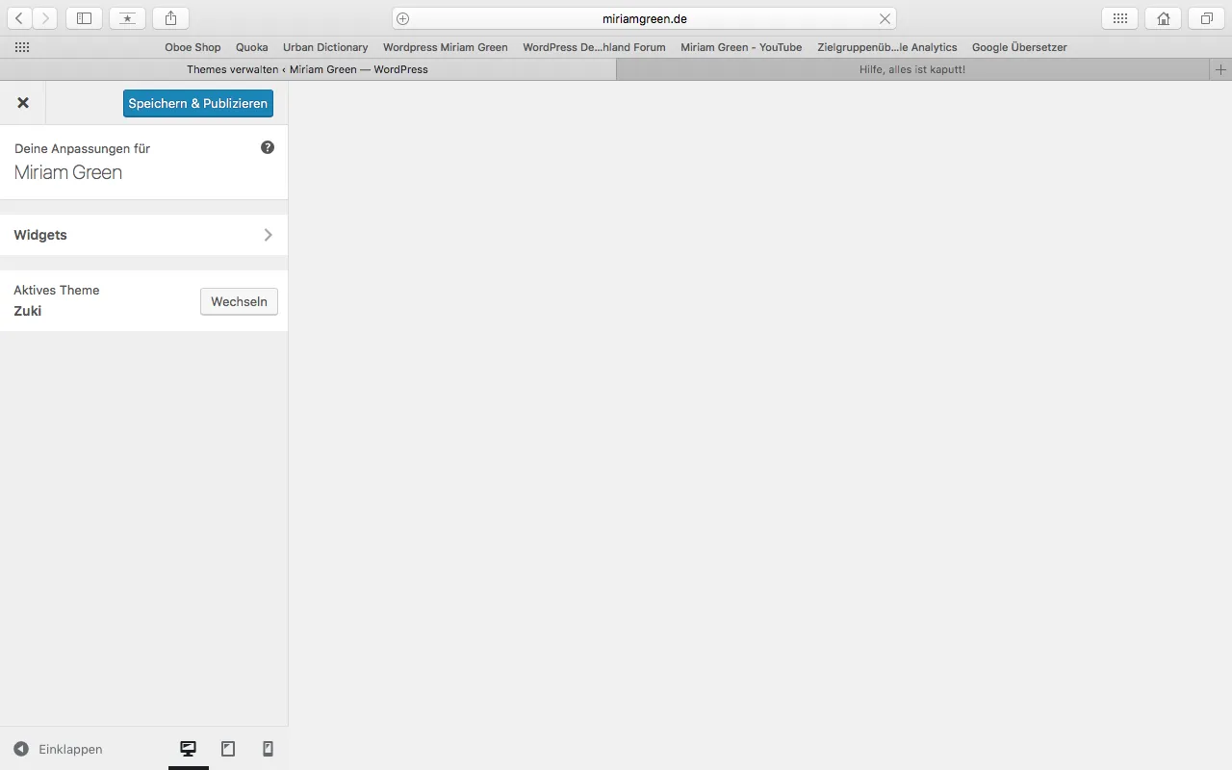The height and width of the screenshot is (770, 1232).
Task: Stop loading with address bar X
Action: pos(885,18)
